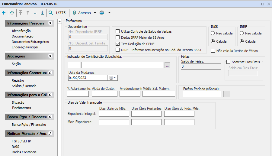Click the % Adiantamento input field
Screen dimensions: 272x156
click(x=78, y=94)
